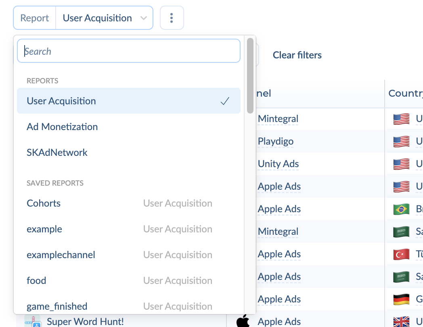
Task: Click the Super Word Hunt! app icon
Action: coord(33,321)
